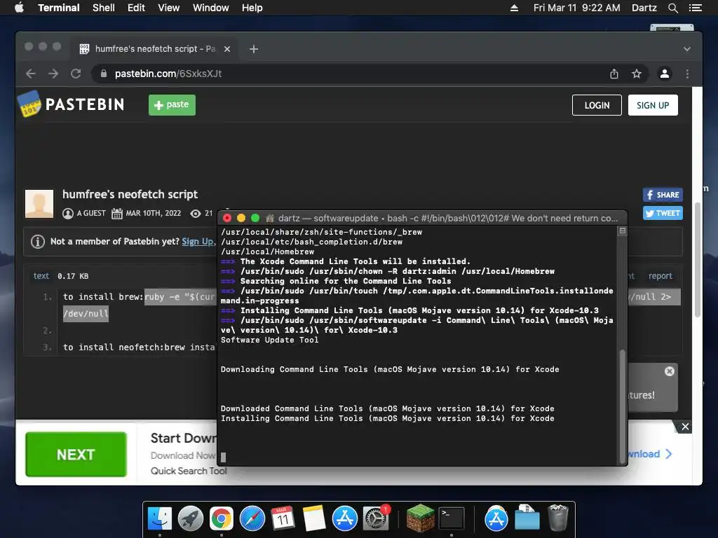
Task: Share this page from address bar
Action: (614, 74)
